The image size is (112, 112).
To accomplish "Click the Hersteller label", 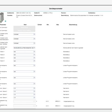I will (10, 15).
